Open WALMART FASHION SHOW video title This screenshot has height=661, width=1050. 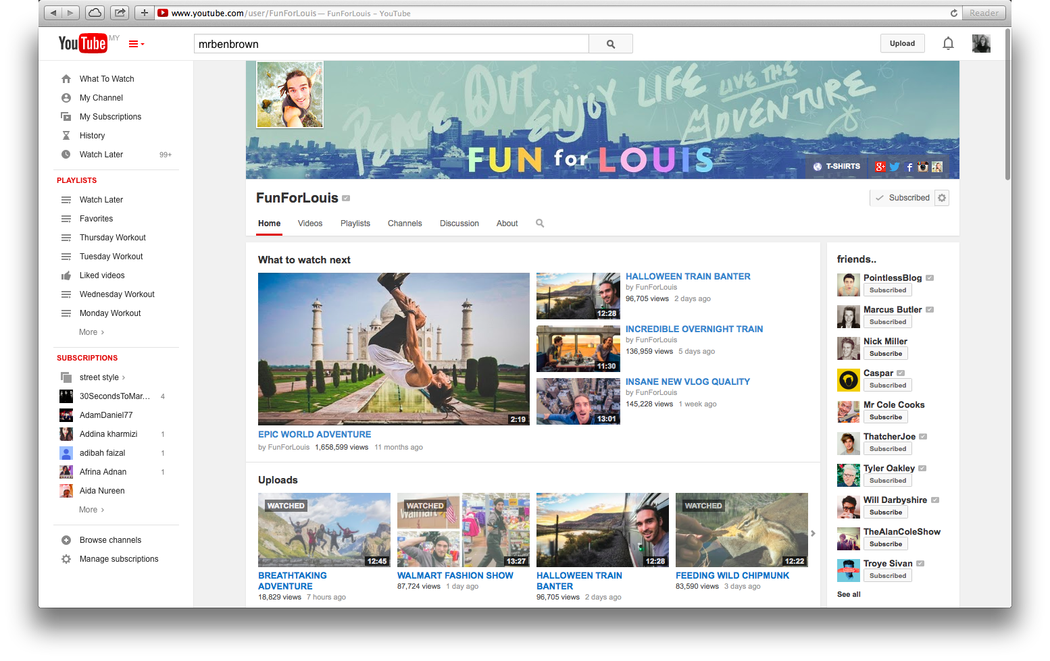[x=455, y=576]
